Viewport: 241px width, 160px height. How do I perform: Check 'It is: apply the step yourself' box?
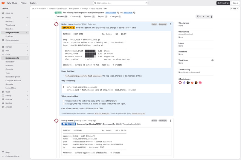point(63,104)
